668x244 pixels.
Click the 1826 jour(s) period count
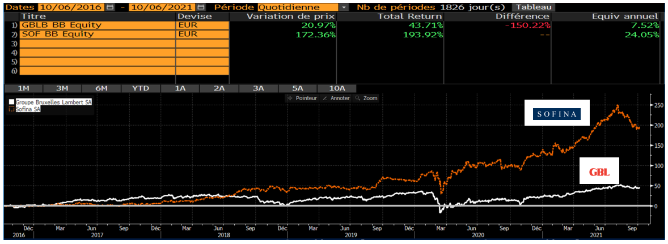472,8
